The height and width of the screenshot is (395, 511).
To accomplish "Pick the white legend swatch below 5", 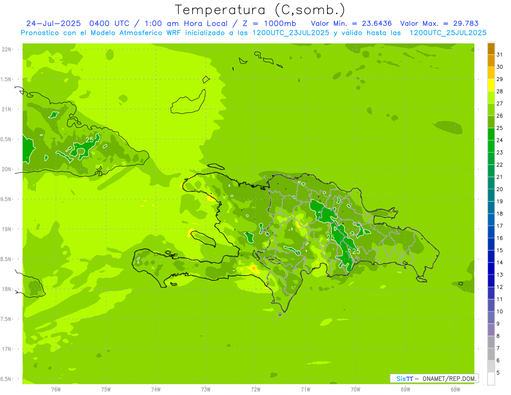I will pos(491,379).
